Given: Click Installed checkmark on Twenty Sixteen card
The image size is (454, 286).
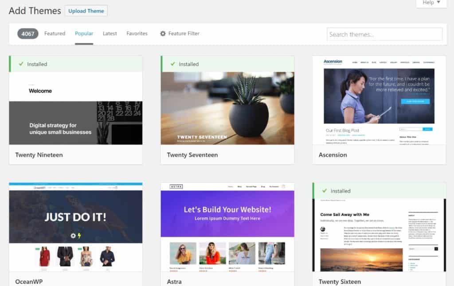Looking at the screenshot, I should [324, 191].
